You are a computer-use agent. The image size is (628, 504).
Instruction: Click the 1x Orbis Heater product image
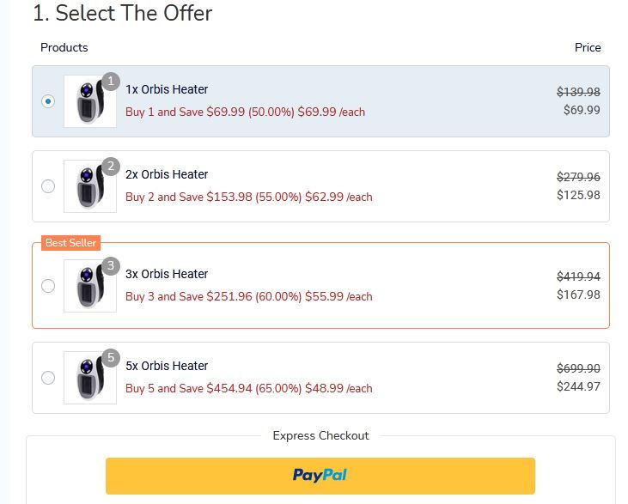89,102
